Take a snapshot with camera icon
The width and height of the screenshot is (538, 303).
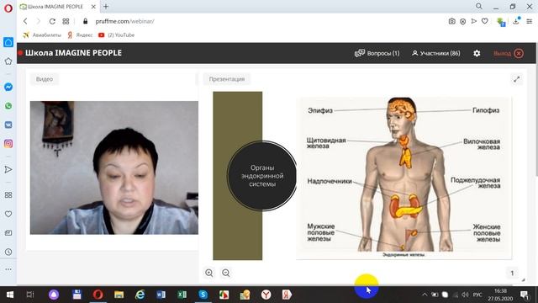pyautogui.click(x=452, y=21)
